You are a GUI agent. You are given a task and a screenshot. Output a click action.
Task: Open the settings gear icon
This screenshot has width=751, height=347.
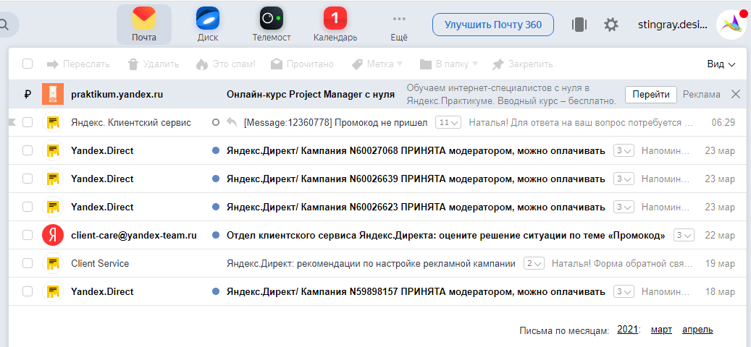611,25
